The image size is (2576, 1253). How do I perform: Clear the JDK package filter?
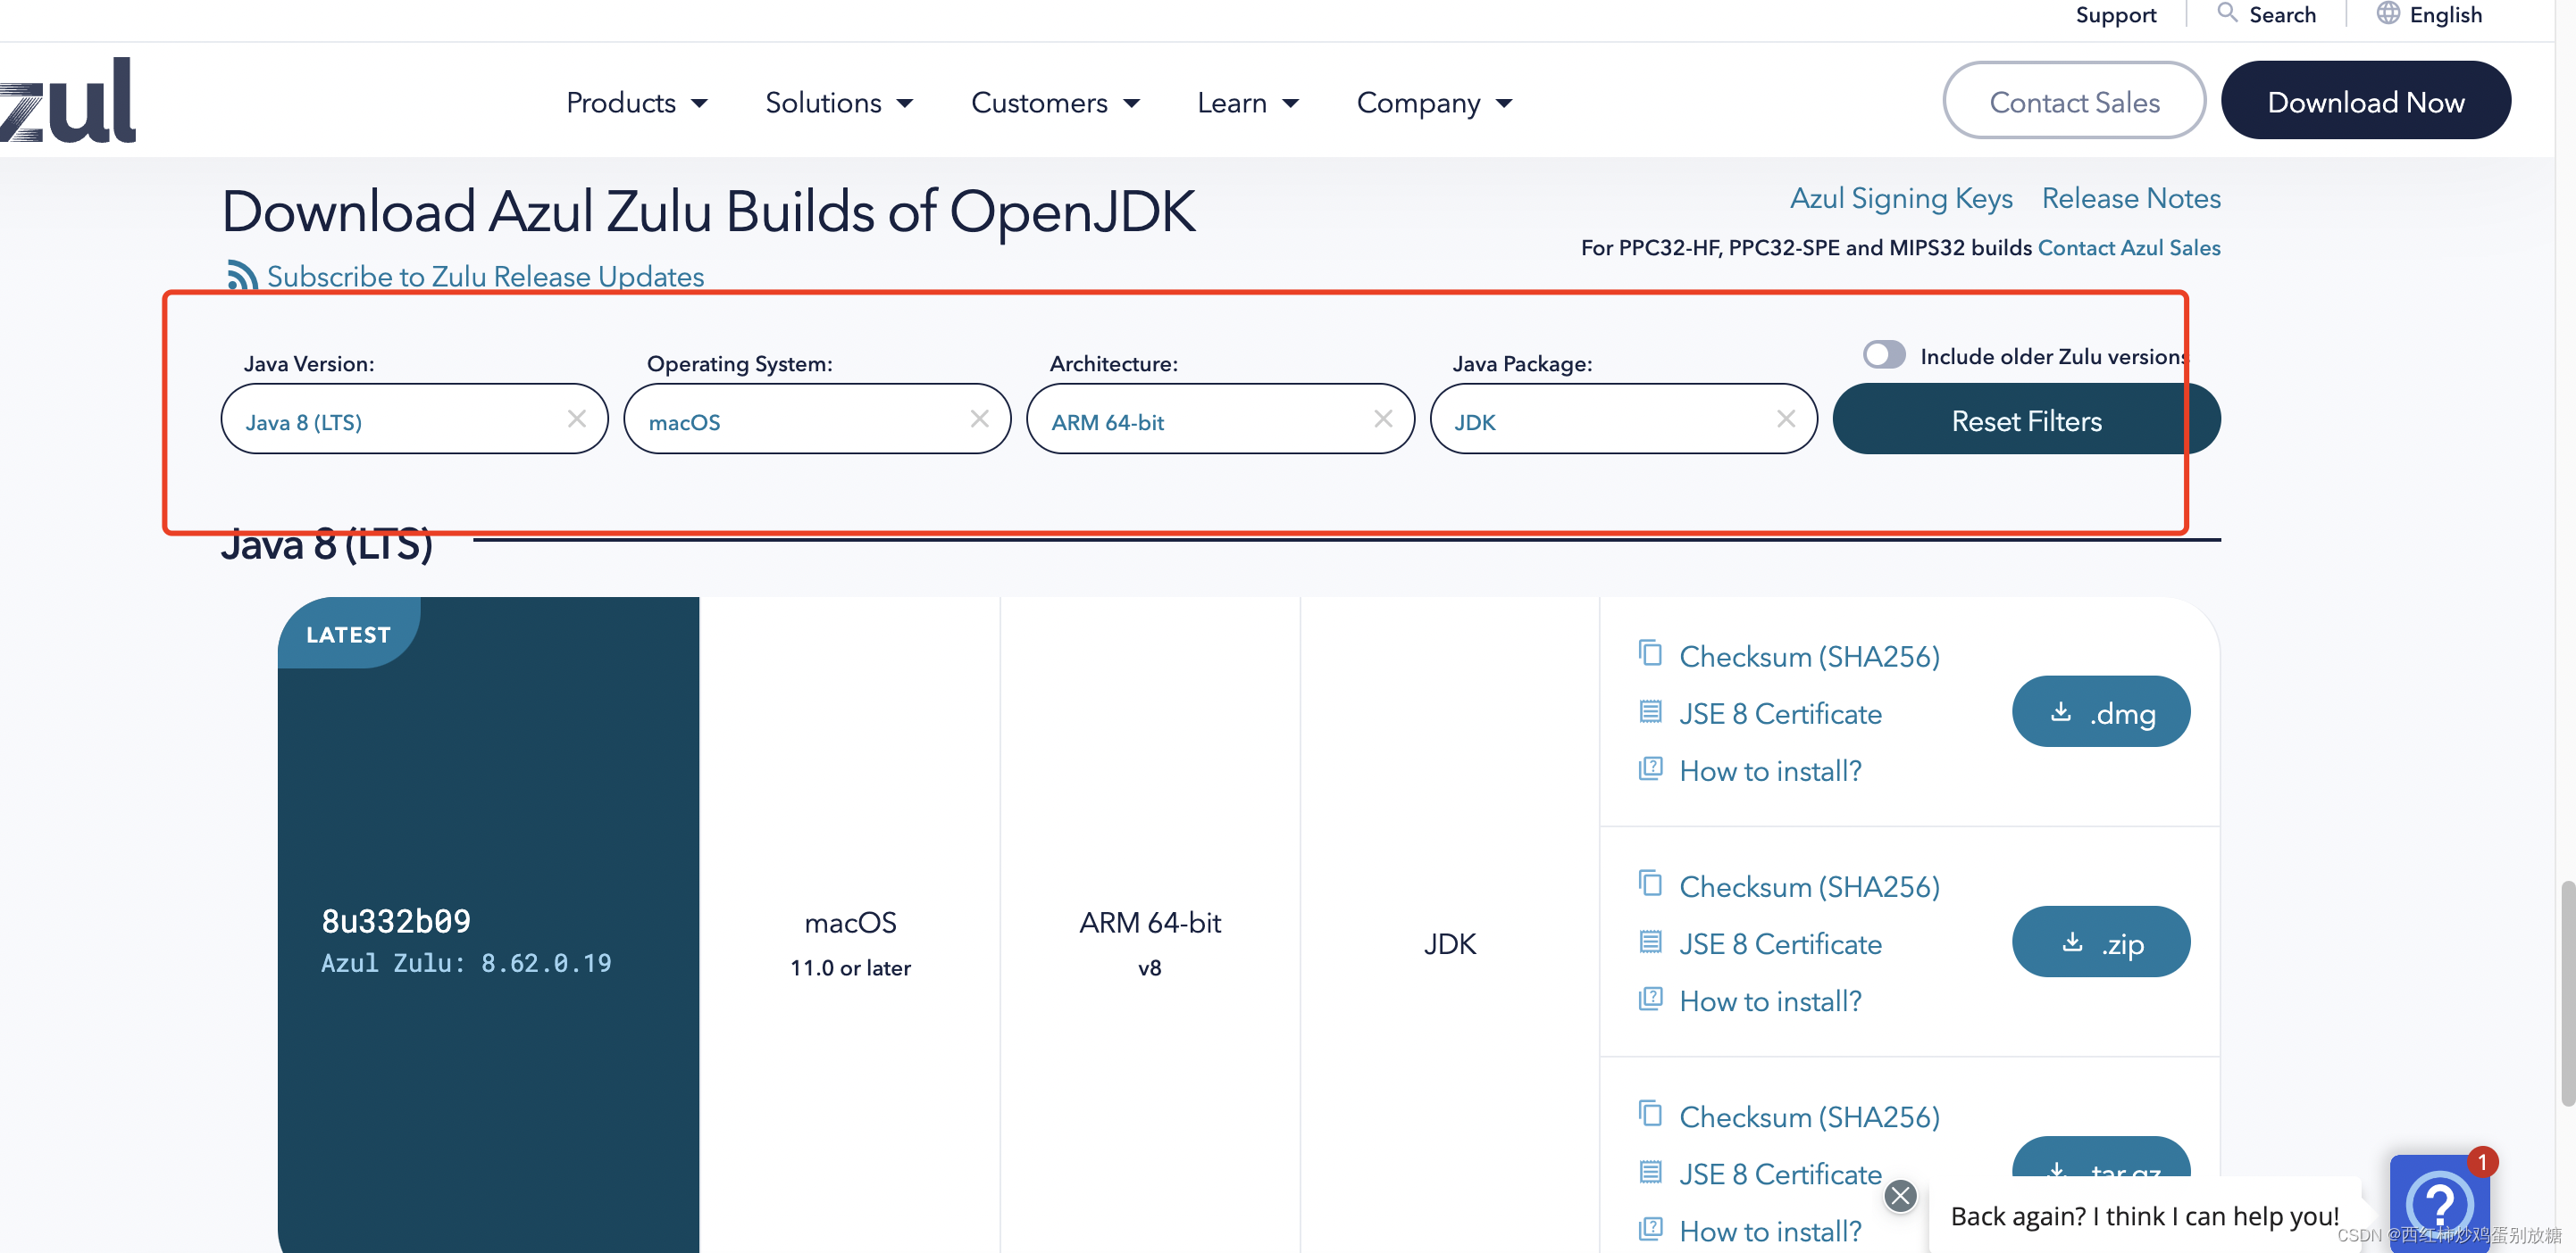(1786, 419)
